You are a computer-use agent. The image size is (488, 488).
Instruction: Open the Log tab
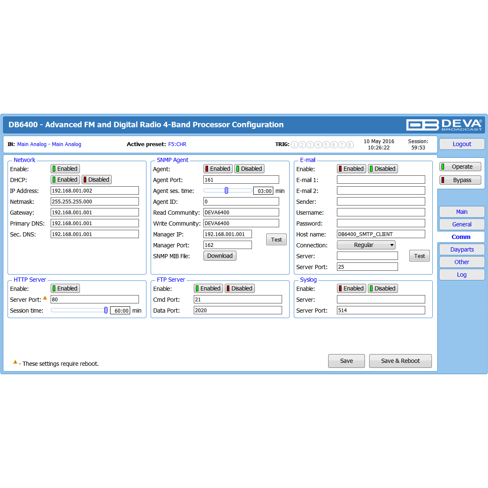click(x=462, y=275)
